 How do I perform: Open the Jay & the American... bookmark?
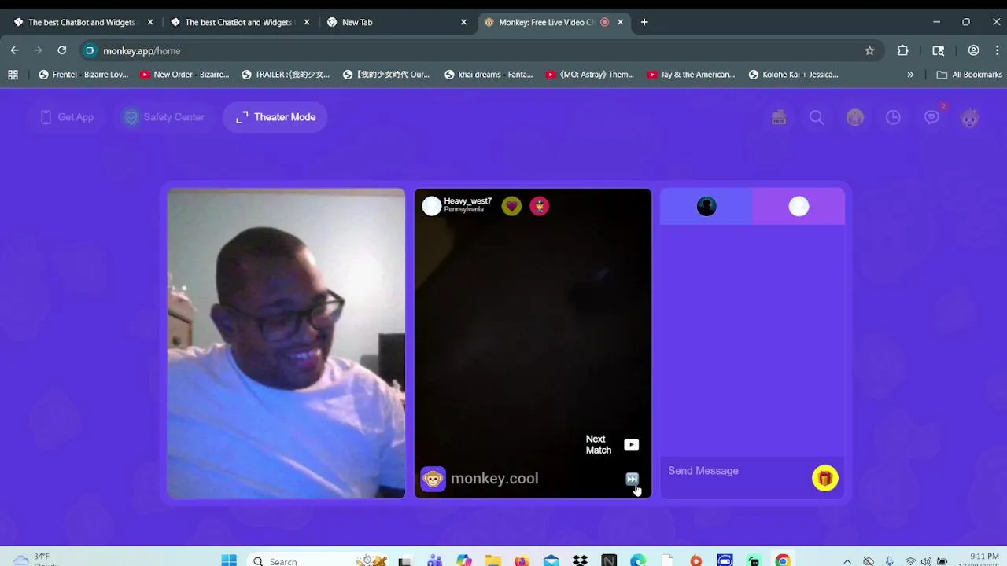tap(692, 75)
